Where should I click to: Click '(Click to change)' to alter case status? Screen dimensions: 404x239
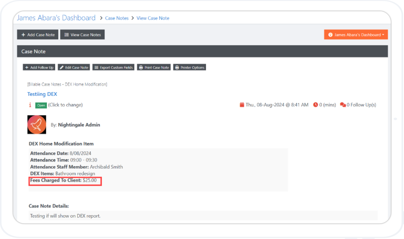click(x=65, y=105)
